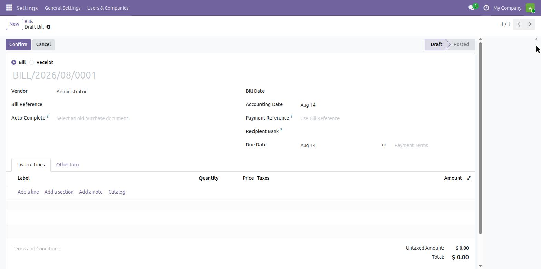Screen dimensions: 541x269
Task: Open the Draft Bill gear actions menu
Action: [48, 27]
